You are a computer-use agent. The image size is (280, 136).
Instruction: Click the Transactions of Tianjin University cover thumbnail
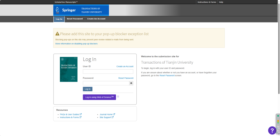[x=68, y=70]
